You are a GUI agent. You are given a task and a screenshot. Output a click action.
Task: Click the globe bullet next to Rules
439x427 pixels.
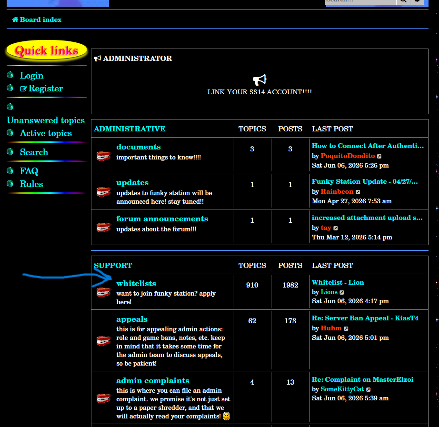pos(10,183)
